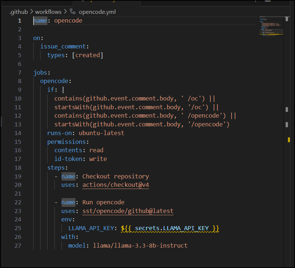
Task: Click the highlighted 'name' key on line 22
Action: coord(68,202)
